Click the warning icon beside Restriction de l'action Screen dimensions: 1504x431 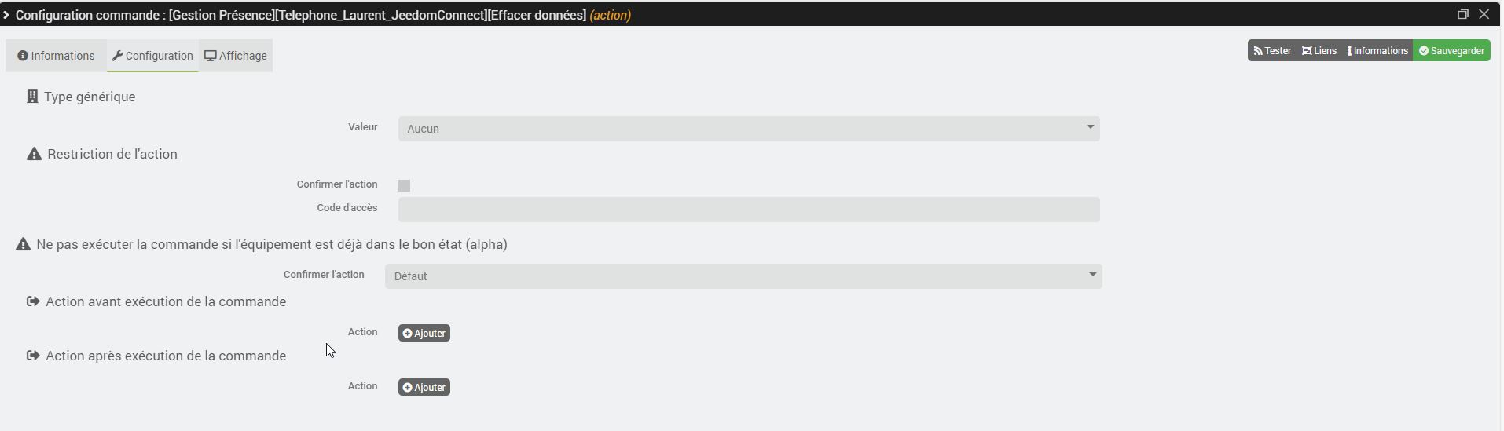tap(34, 154)
